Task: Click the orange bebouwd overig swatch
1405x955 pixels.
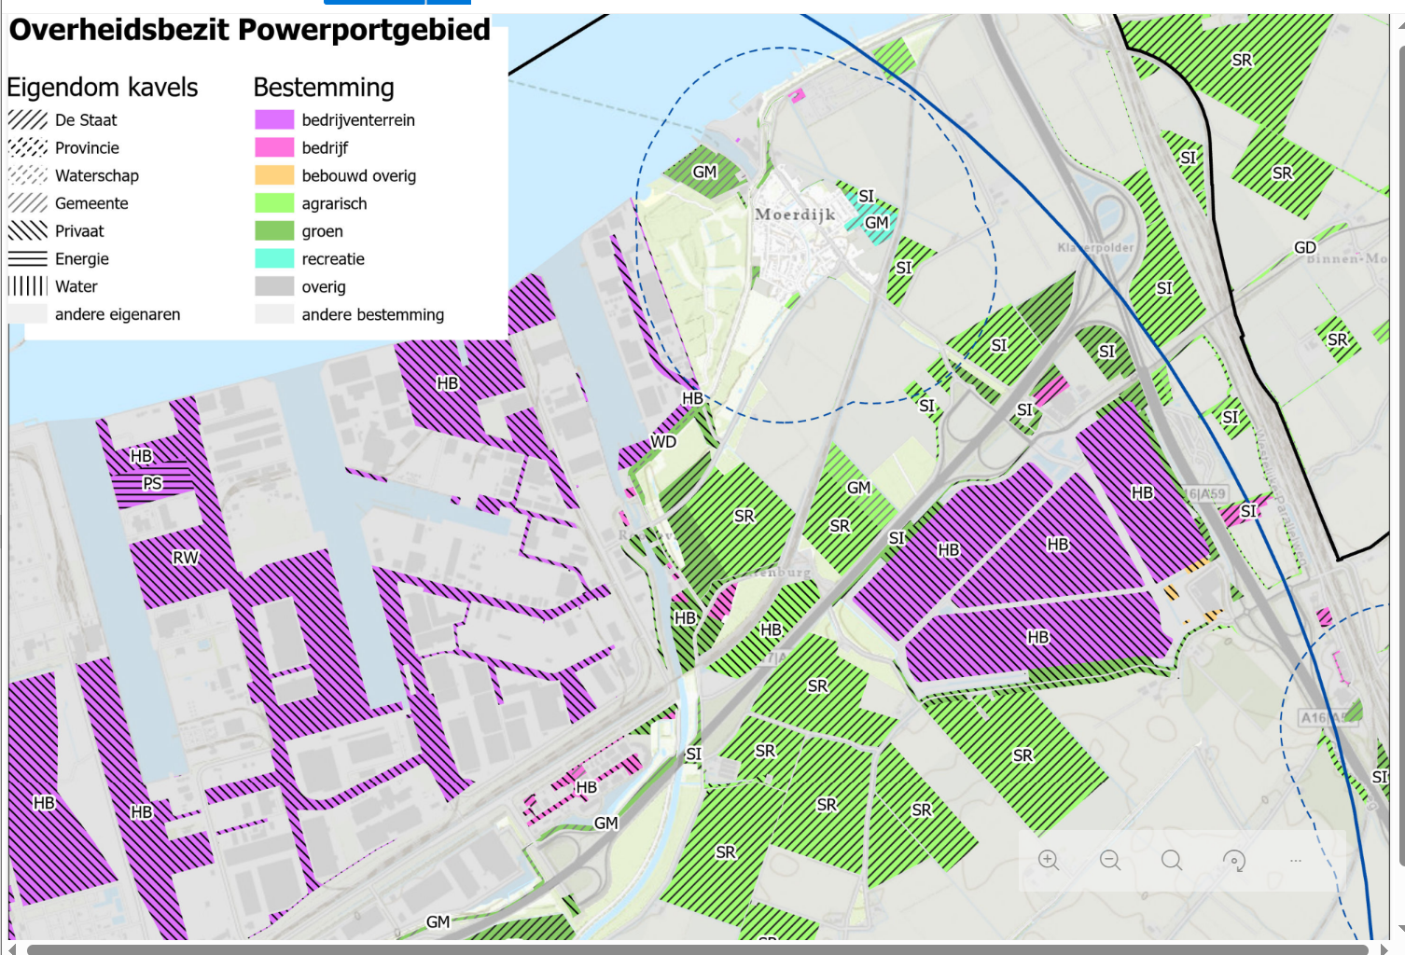Action: [x=274, y=176]
